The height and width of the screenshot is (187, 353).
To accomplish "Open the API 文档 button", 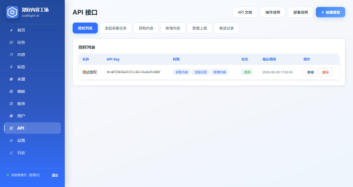I will (x=245, y=12).
